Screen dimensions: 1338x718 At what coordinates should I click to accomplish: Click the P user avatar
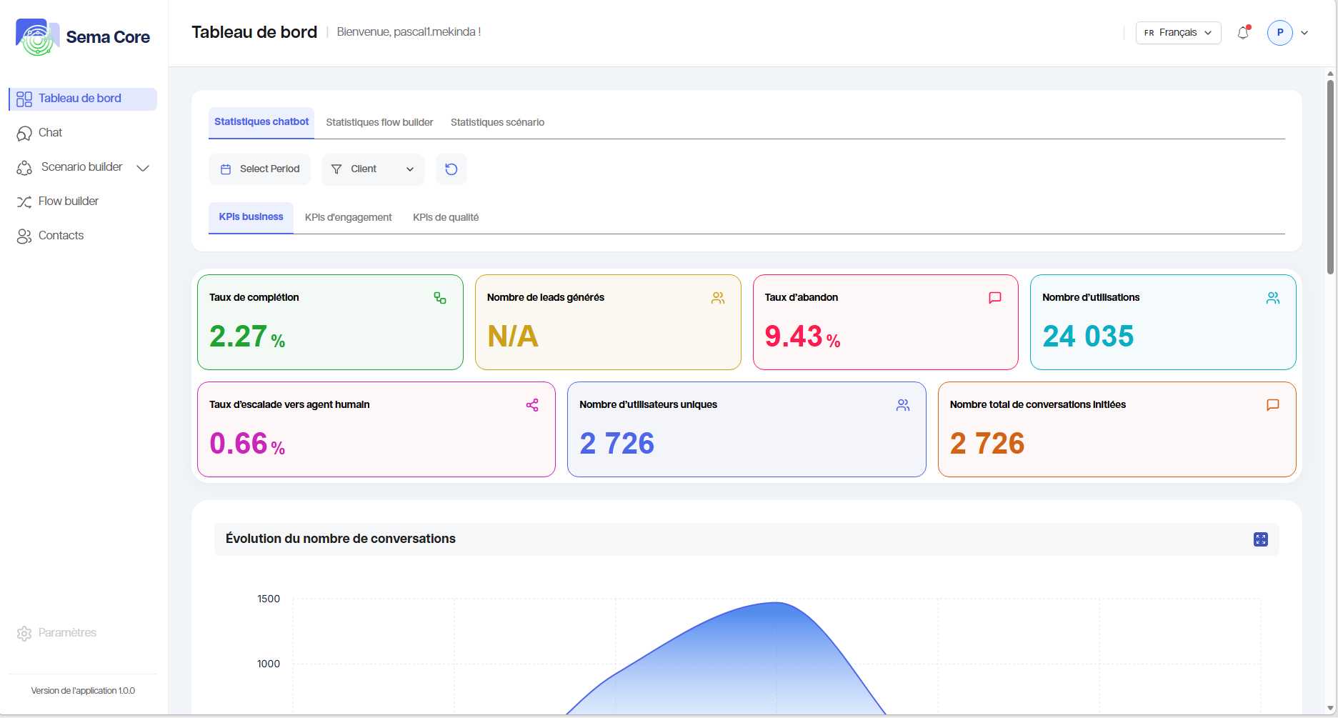[1279, 33]
